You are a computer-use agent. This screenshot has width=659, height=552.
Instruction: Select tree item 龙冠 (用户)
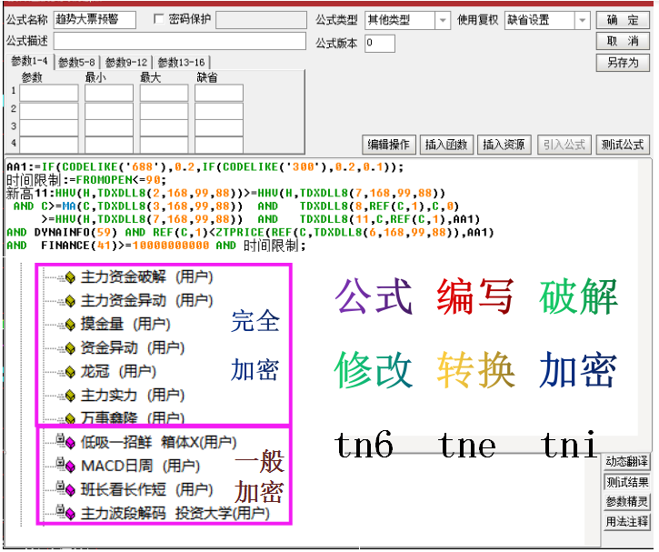tap(118, 372)
